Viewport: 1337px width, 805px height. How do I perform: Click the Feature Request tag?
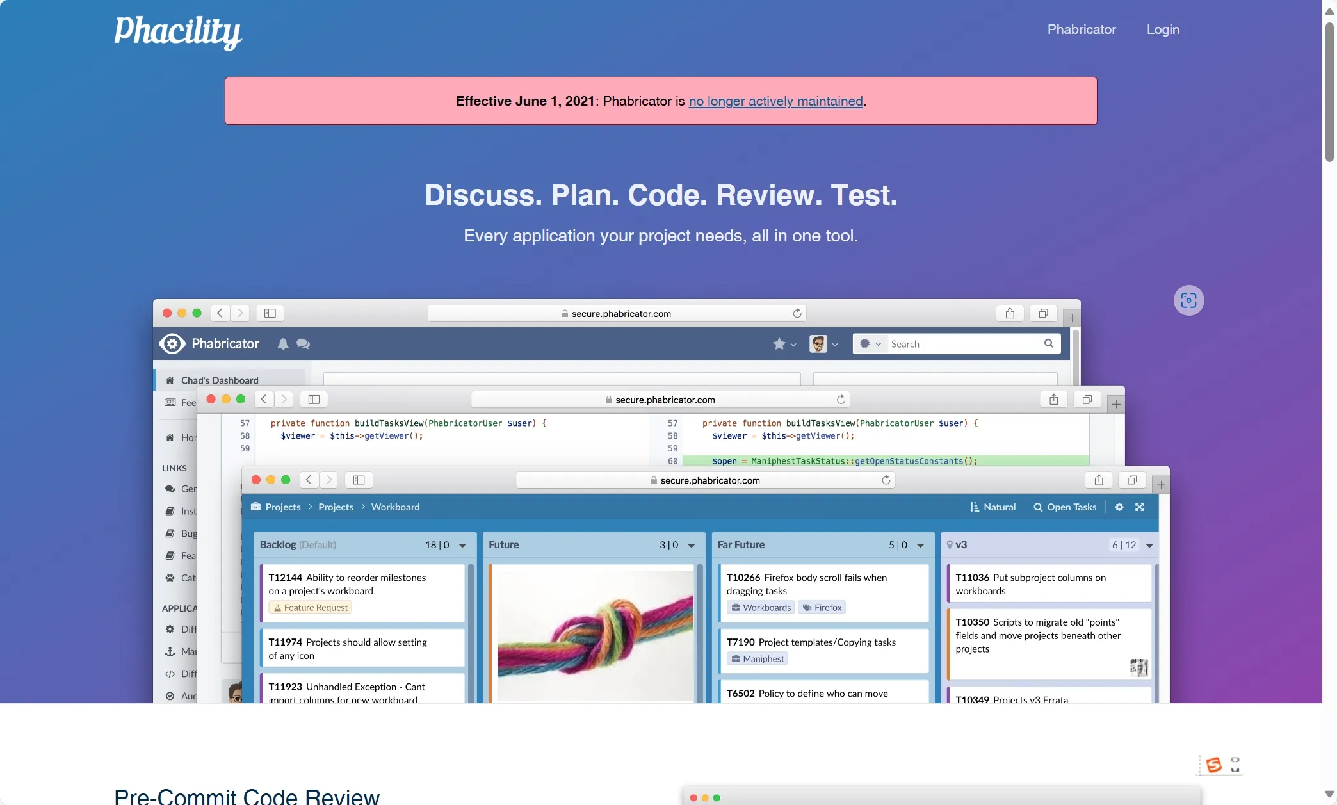pyautogui.click(x=311, y=608)
